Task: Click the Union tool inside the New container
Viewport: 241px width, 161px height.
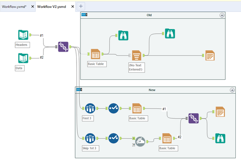Action: tap(194, 118)
